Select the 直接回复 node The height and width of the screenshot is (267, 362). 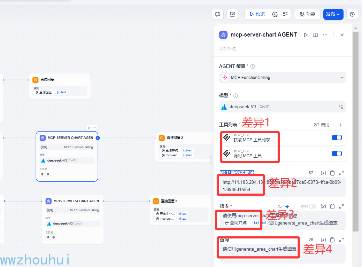point(60,86)
